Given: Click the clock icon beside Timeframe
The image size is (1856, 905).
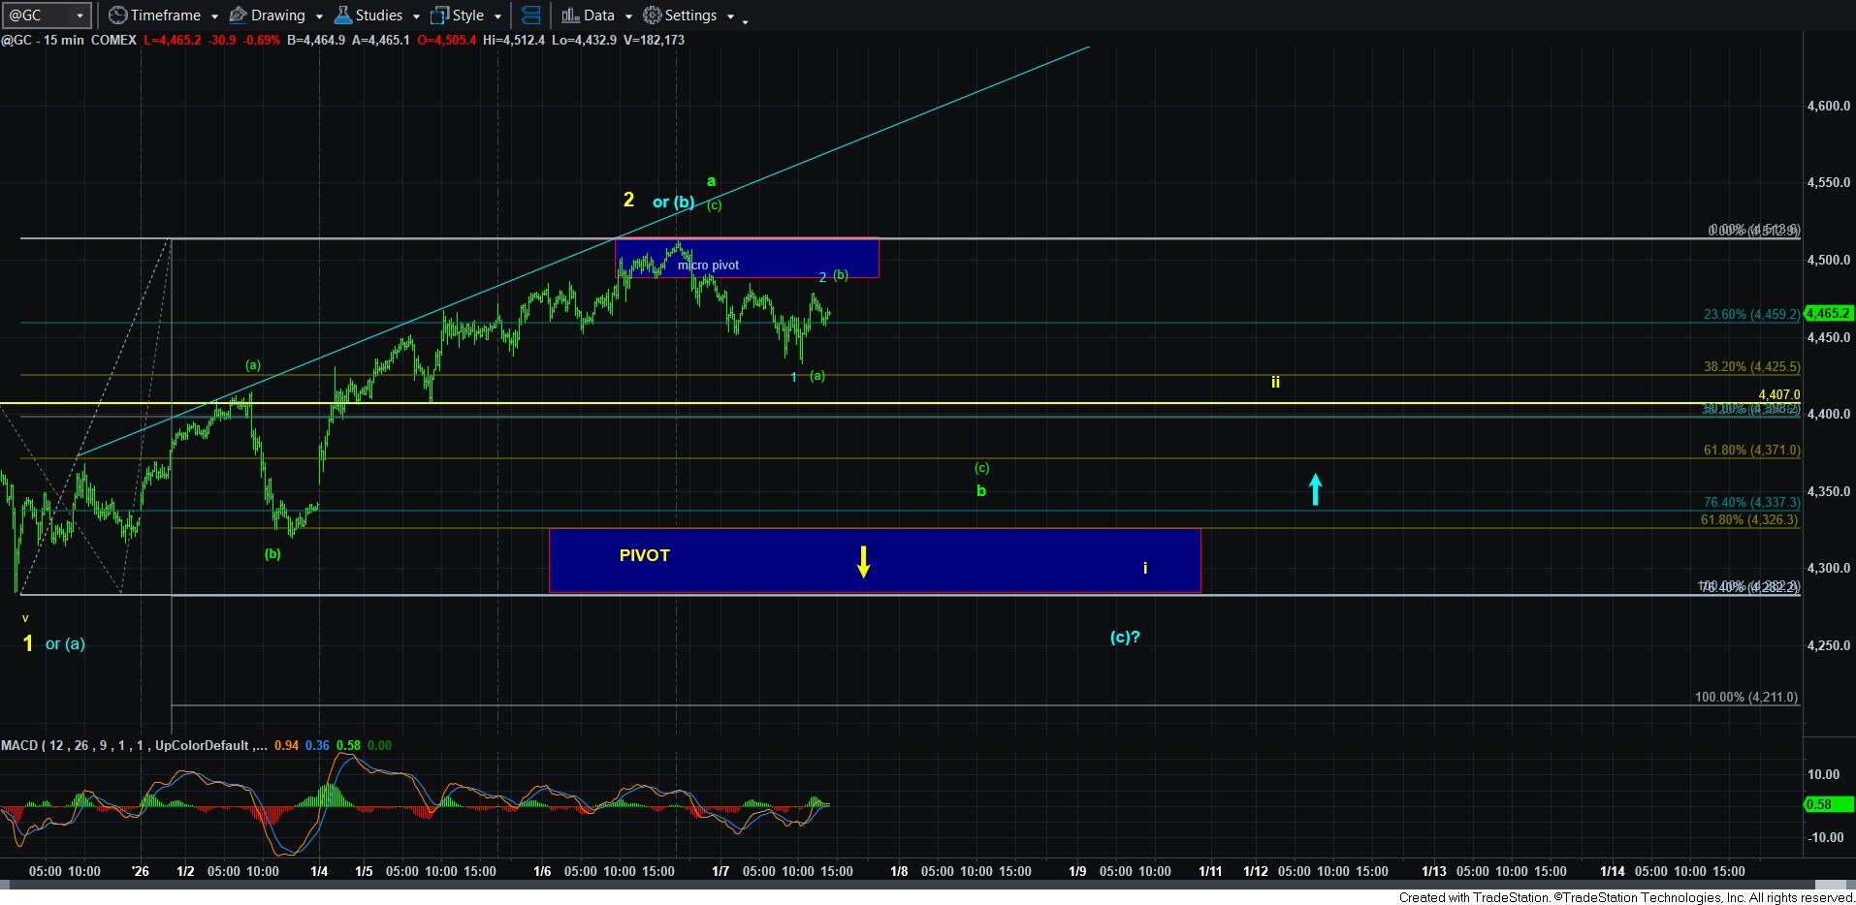Looking at the screenshot, I should pyautogui.click(x=117, y=16).
